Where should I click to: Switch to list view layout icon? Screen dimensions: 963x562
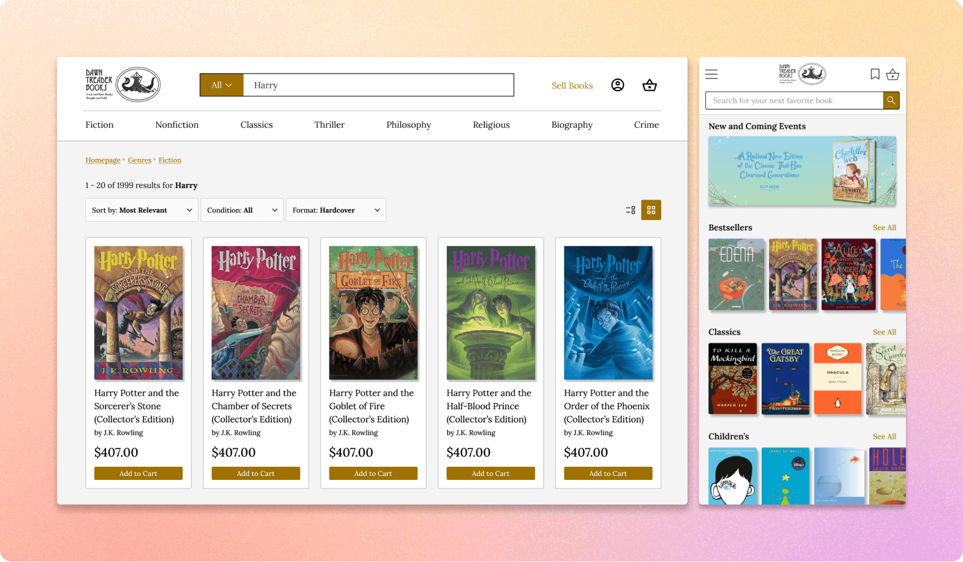630,210
